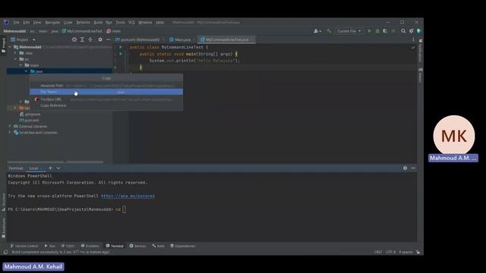Select Toolbox URL in Copy popup
This screenshot has height=273, width=486.
(x=106, y=99)
